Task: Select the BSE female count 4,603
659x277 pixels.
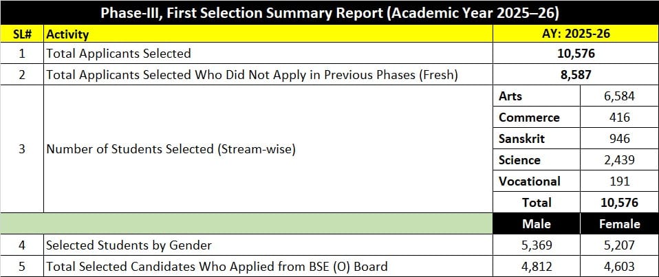Action: pos(619,266)
